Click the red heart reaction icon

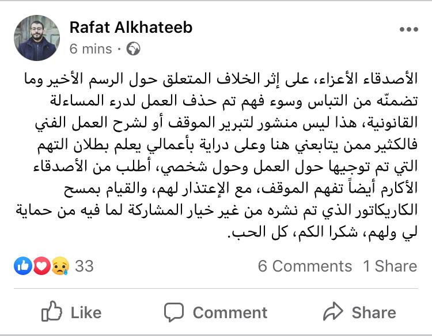point(40,266)
